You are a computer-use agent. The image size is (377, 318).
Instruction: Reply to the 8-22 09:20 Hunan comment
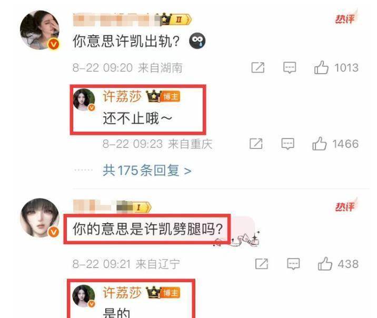290,67
